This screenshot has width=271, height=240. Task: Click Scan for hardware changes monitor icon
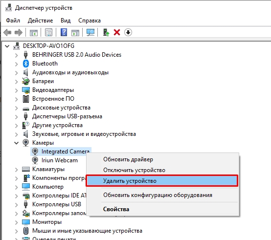coord(90,32)
